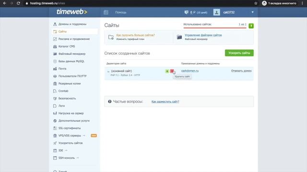Open browser three-dot menu
Image resolution: width=307 pixels, height=172 pixels.
click(x=302, y=3)
